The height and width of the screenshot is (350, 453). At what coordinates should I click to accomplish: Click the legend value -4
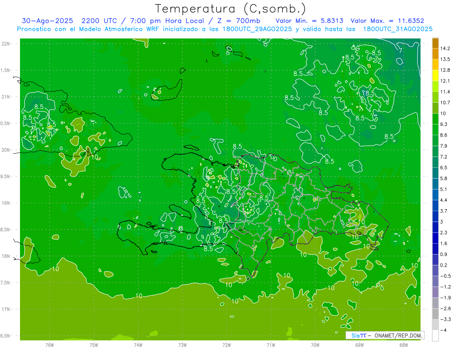click(443, 330)
